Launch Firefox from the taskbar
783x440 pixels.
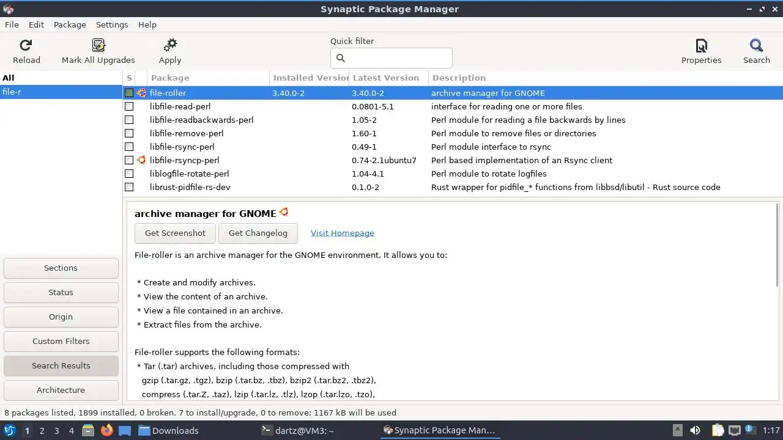click(106, 430)
